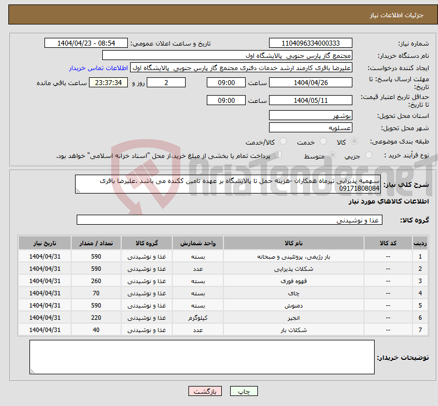
Task: Click the unit عدد in the شکلات پذیرایی row
Action: pyautogui.click(x=198, y=269)
